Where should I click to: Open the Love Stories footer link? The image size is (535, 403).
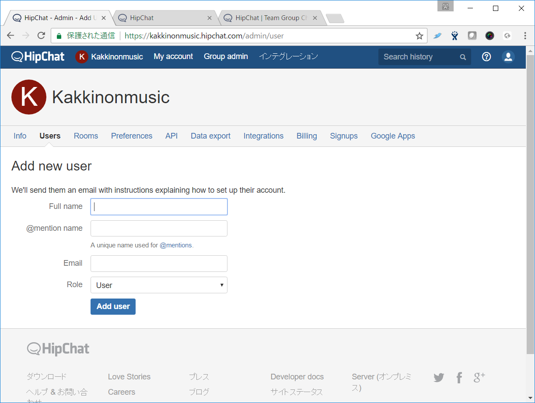(x=129, y=377)
